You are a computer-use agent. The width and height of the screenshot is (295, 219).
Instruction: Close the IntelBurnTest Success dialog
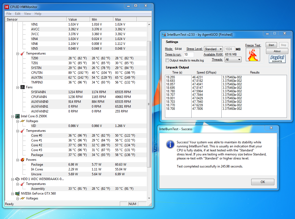pyautogui.click(x=271, y=128)
